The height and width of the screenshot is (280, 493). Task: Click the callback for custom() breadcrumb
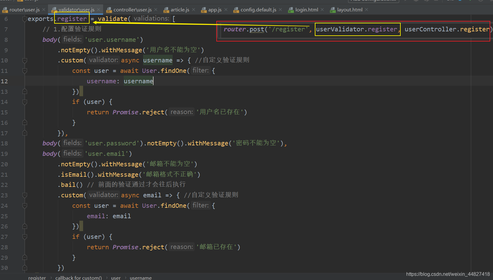pos(78,278)
